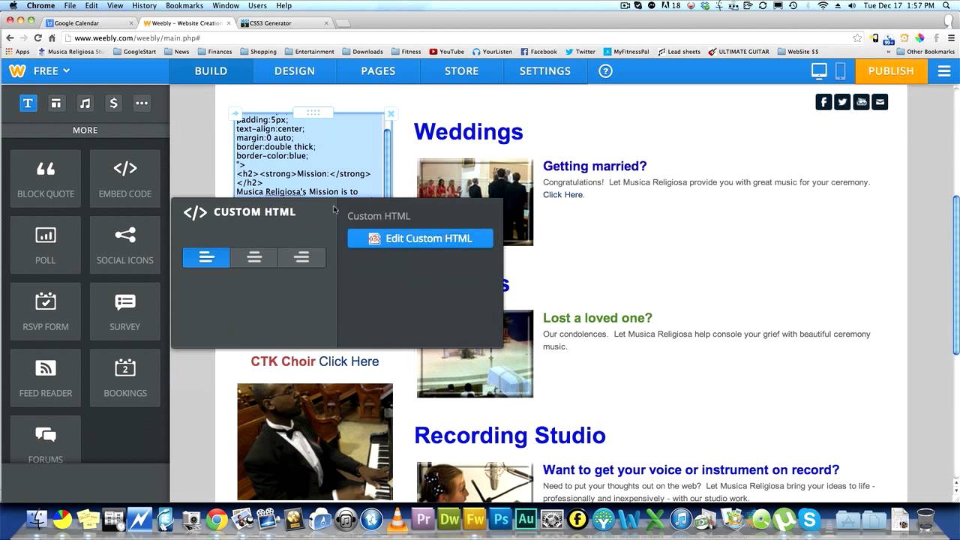The height and width of the screenshot is (540, 960).
Task: Open the Commerce dollar sign category icon
Action: point(113,103)
